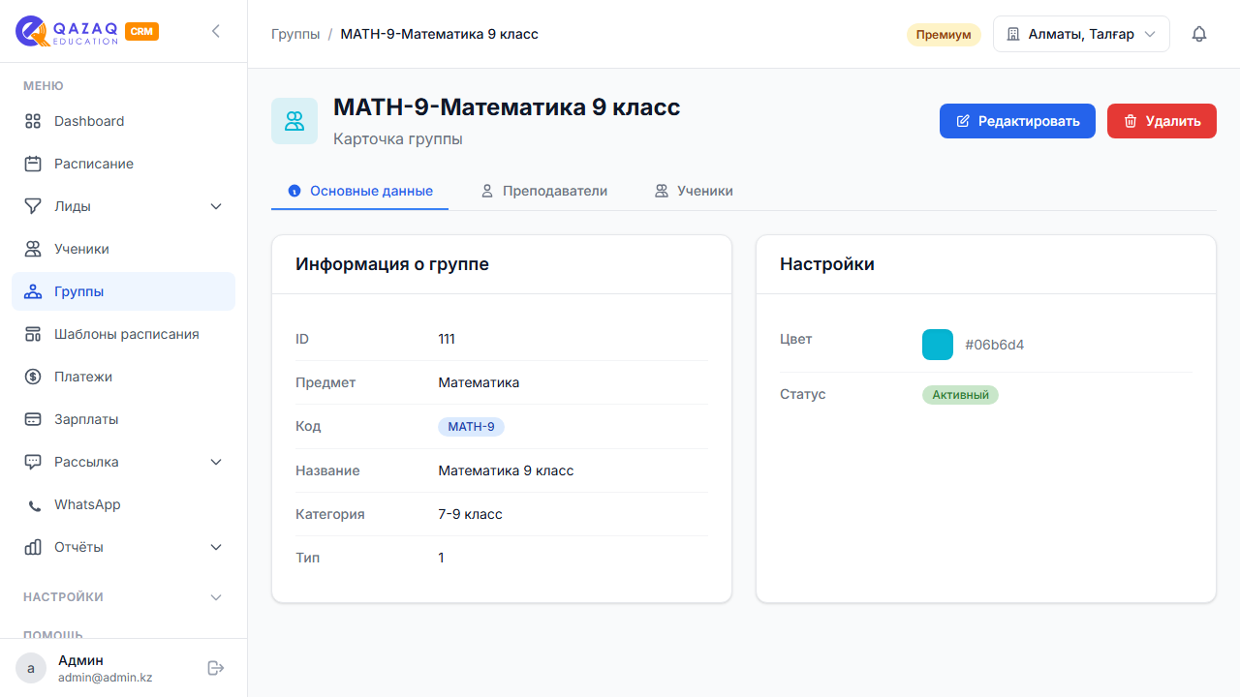1240x697 pixels.
Task: Open Ученики in the sidebar menu
Action: coord(124,249)
